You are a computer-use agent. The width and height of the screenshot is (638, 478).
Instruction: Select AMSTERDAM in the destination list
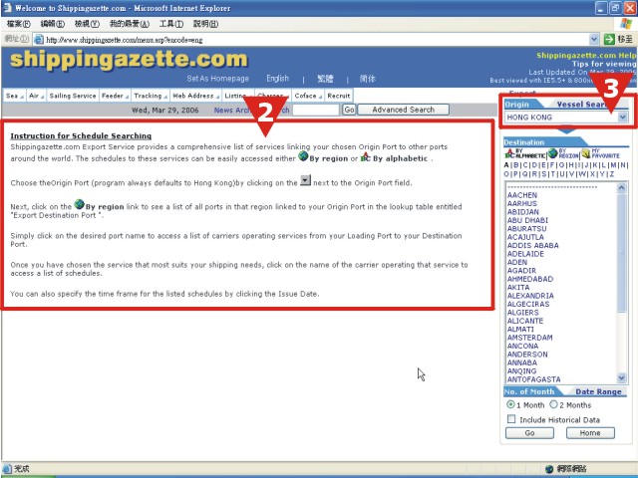pos(529,338)
